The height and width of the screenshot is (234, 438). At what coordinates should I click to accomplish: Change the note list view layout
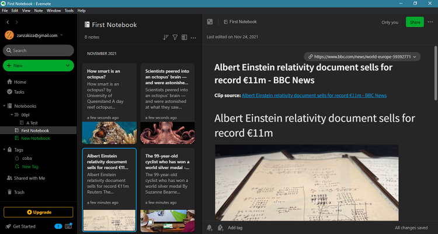[184, 37]
